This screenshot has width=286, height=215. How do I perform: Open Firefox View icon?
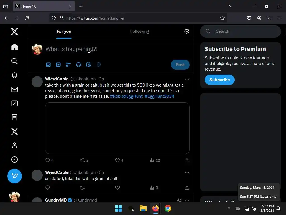pos(6,6)
